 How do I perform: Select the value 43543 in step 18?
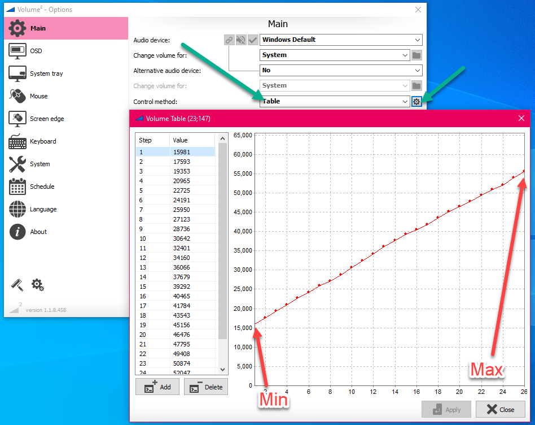(182, 315)
